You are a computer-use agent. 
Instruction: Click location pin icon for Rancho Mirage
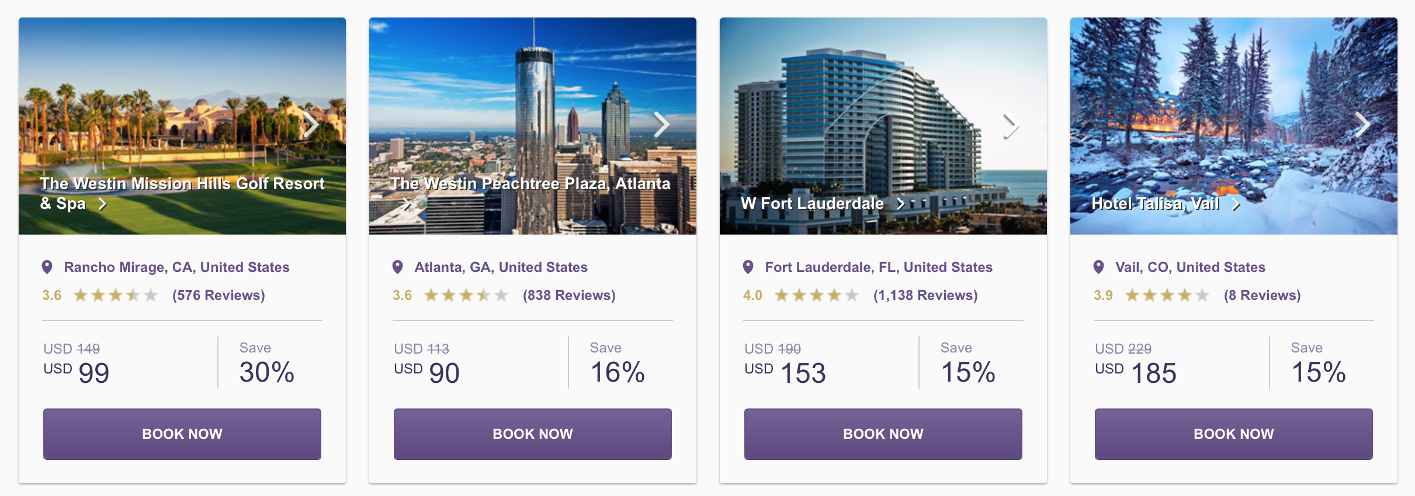coord(47,267)
